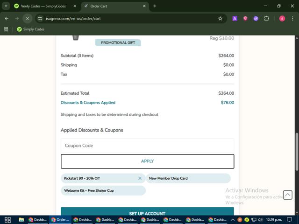The image size is (299, 224).
Task: Go back to the previous page
Action: (x=7, y=19)
